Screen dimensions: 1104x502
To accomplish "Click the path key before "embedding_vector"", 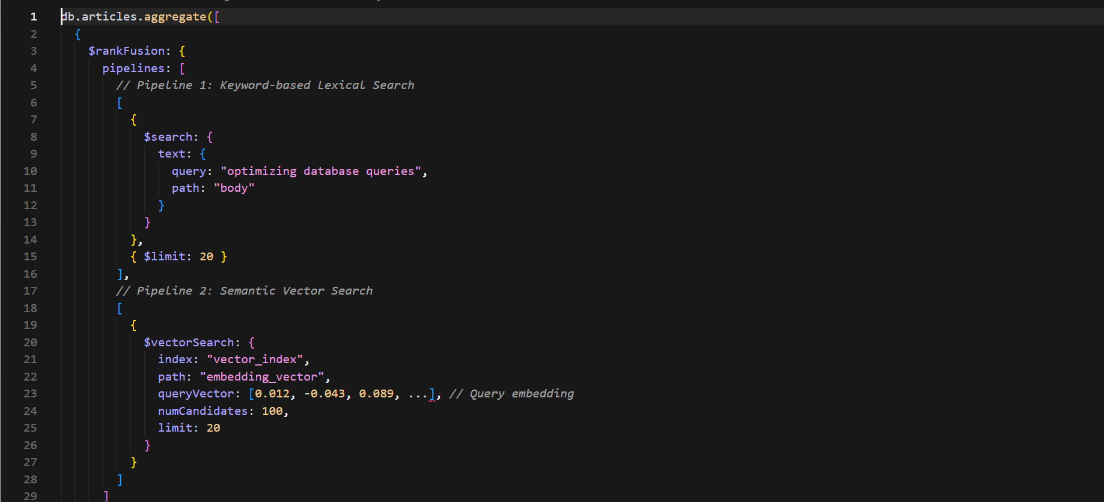I will pos(171,377).
